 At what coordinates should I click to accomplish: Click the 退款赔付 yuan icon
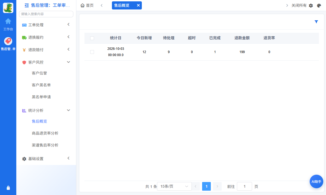click(x=24, y=50)
